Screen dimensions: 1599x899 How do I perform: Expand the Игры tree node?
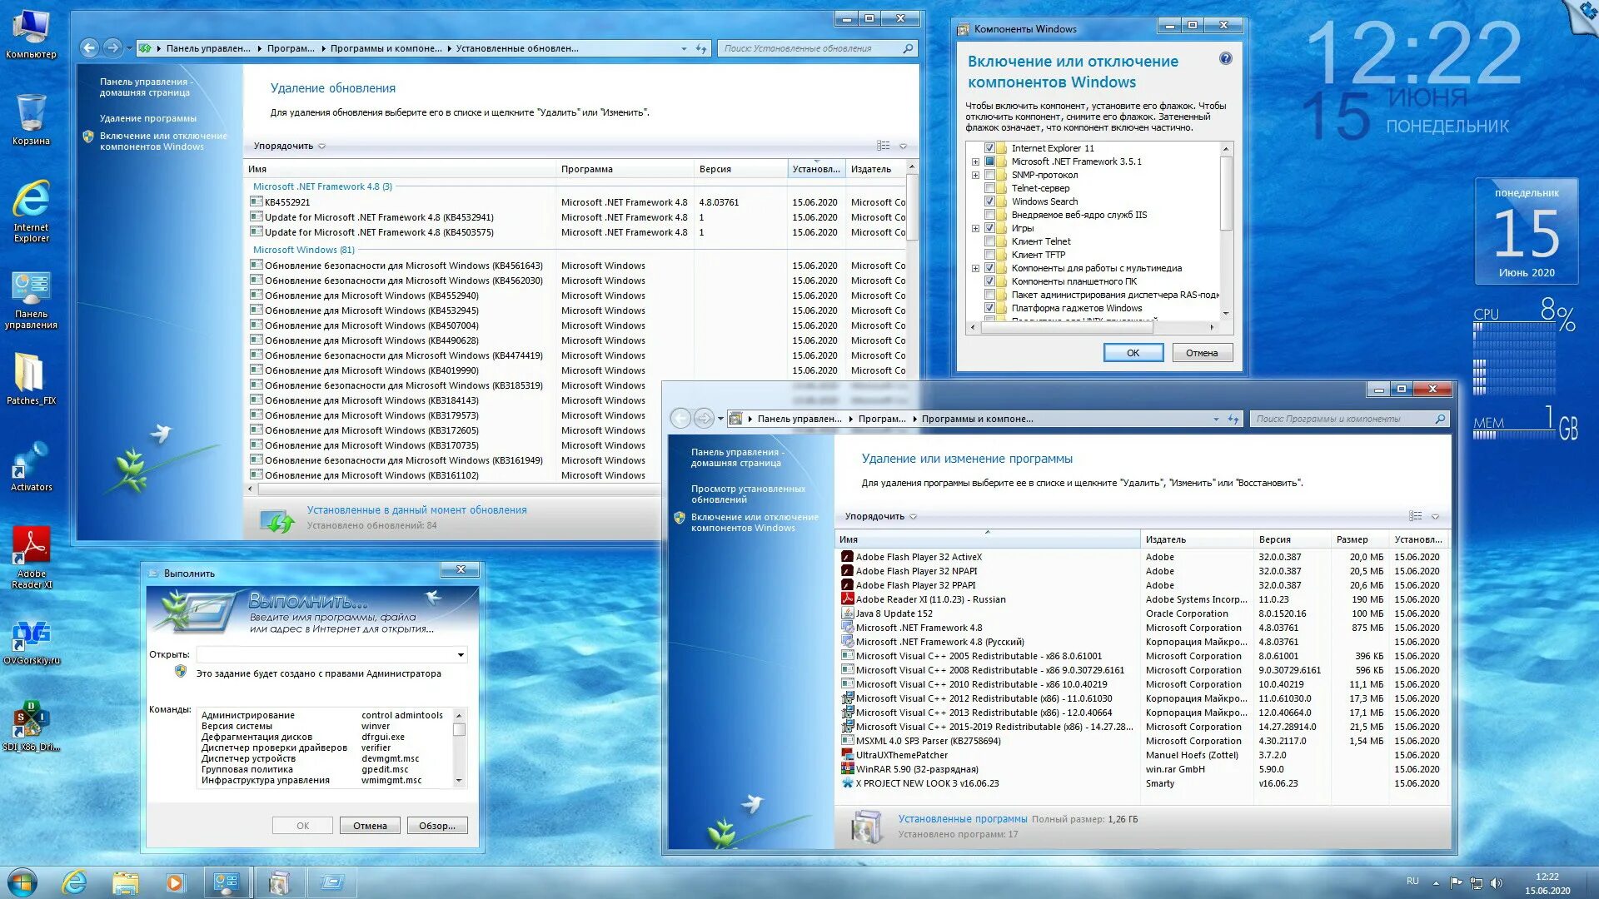tap(975, 228)
